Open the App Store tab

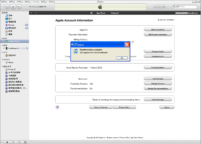point(101,13)
